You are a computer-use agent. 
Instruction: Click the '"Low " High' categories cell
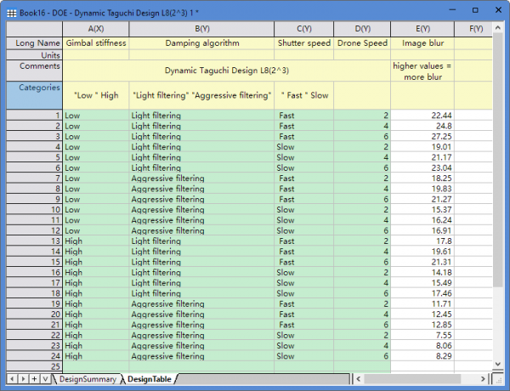[96, 95]
